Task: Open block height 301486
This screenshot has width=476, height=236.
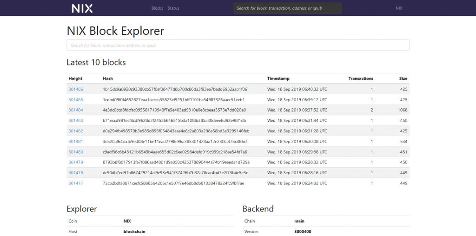Action: 76,90
